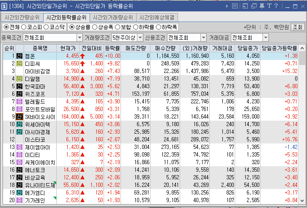Switch to the 시간외등락률순위 tab

click(66, 18)
